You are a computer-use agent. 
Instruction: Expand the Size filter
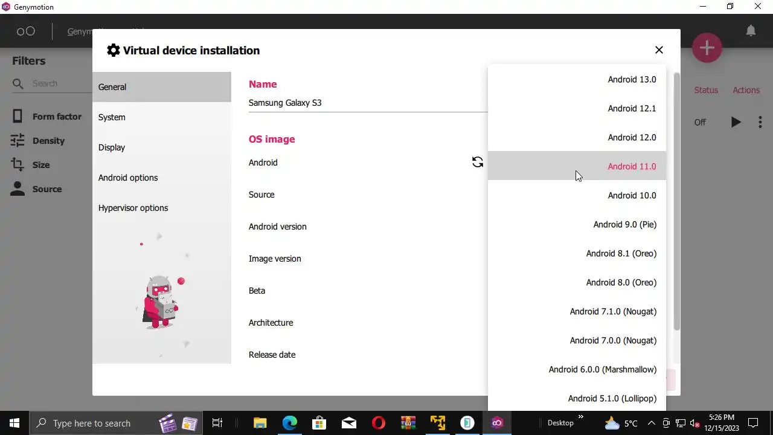click(30, 165)
